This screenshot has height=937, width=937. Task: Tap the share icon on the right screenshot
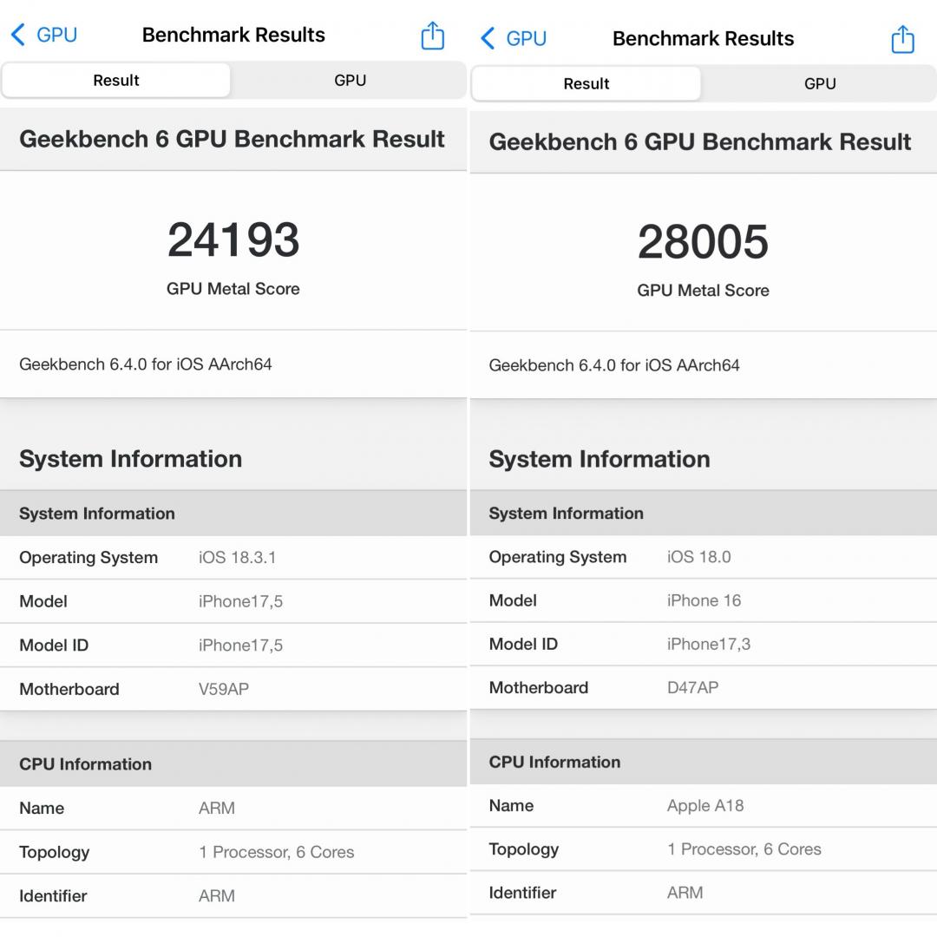902,39
